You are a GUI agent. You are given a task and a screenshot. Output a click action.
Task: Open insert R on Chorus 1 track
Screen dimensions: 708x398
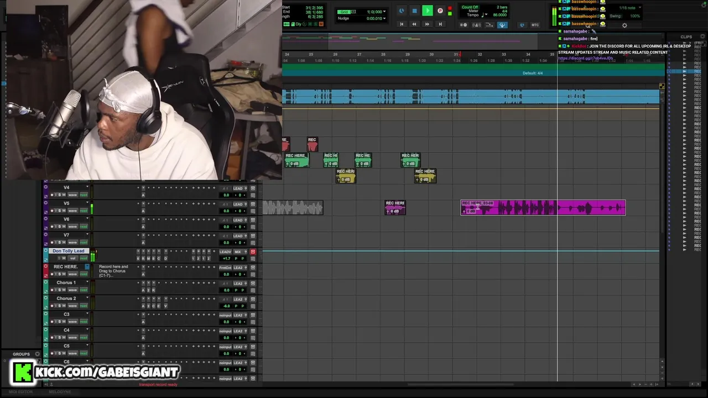click(154, 290)
